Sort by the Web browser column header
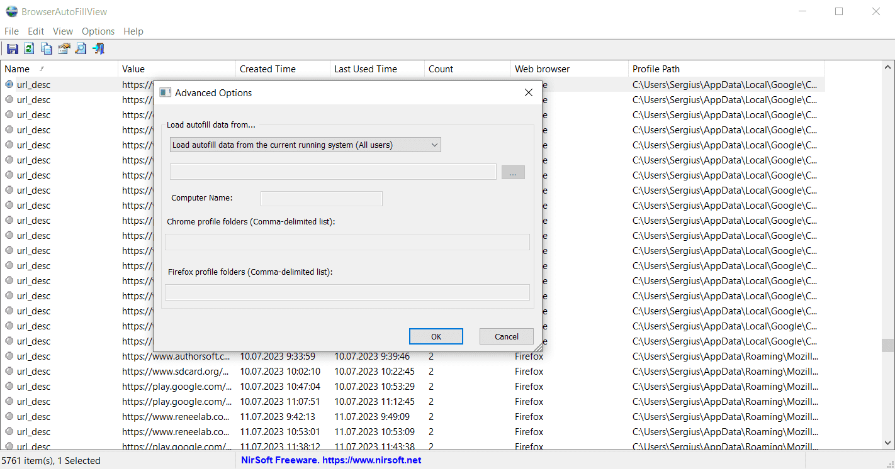This screenshot has width=895, height=469. pyautogui.click(x=570, y=69)
